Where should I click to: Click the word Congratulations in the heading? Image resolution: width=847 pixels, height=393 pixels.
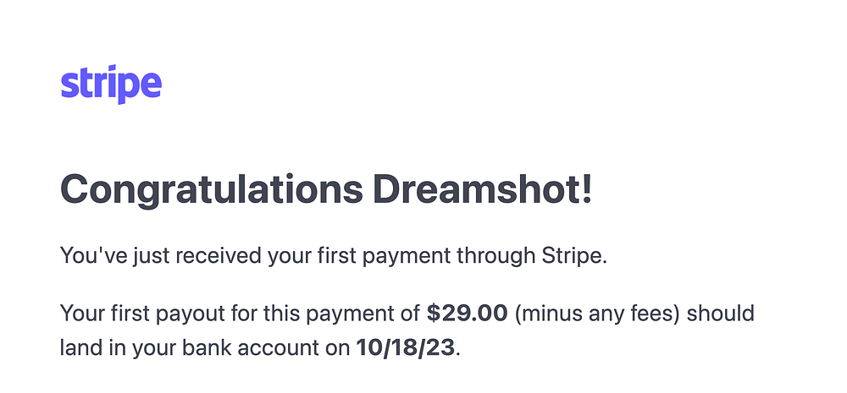(211, 190)
